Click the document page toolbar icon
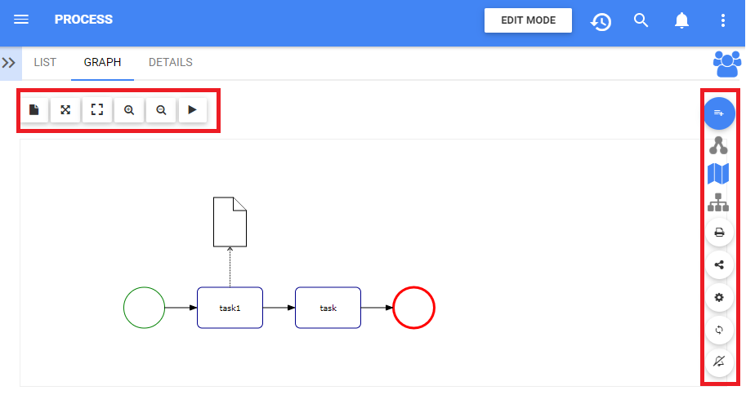Image resolution: width=746 pixels, height=395 pixels. click(x=34, y=110)
